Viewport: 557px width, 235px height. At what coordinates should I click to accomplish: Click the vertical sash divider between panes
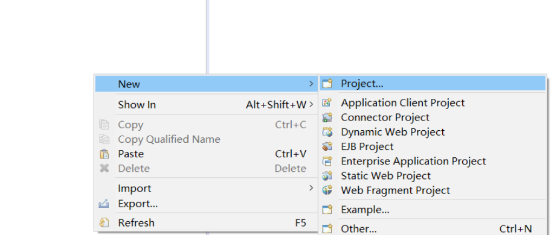point(207,37)
